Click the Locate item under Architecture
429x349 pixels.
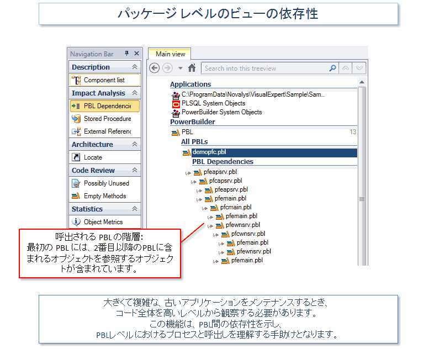coord(93,157)
